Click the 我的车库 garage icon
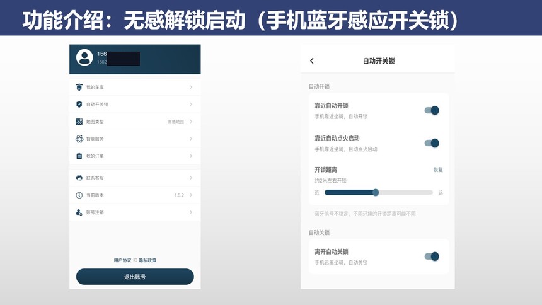The height and width of the screenshot is (305, 542). click(x=79, y=87)
